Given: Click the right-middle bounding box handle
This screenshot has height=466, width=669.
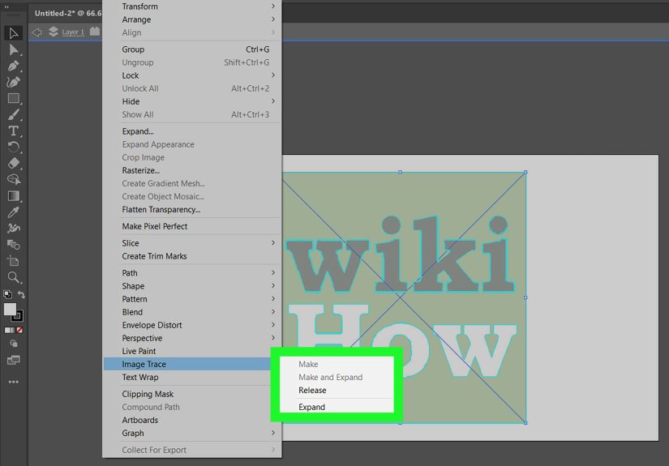Looking at the screenshot, I should [525, 297].
